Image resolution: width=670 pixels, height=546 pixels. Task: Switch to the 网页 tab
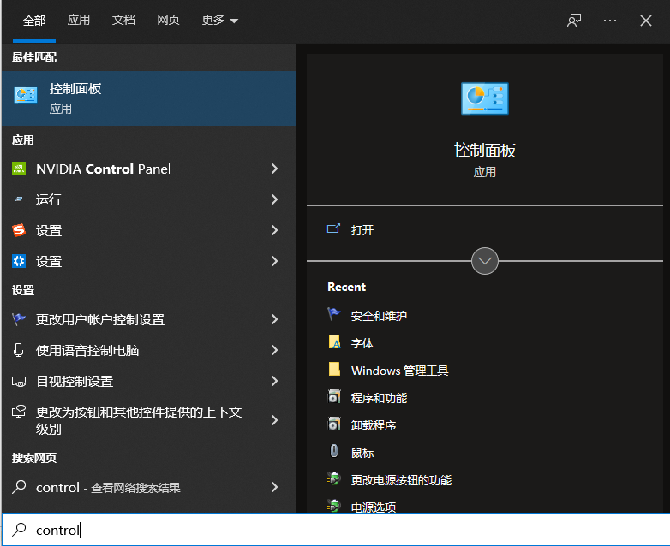[169, 21]
